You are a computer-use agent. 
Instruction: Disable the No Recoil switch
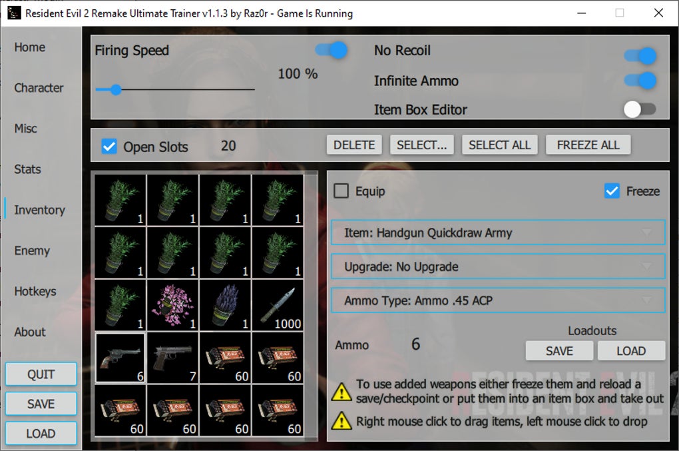pos(640,55)
